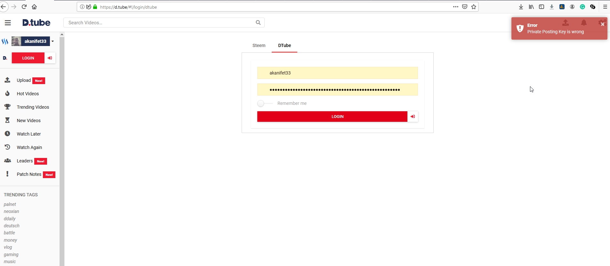The image size is (610, 266).
Task: Toggle the Remember me switch
Action: click(x=265, y=103)
